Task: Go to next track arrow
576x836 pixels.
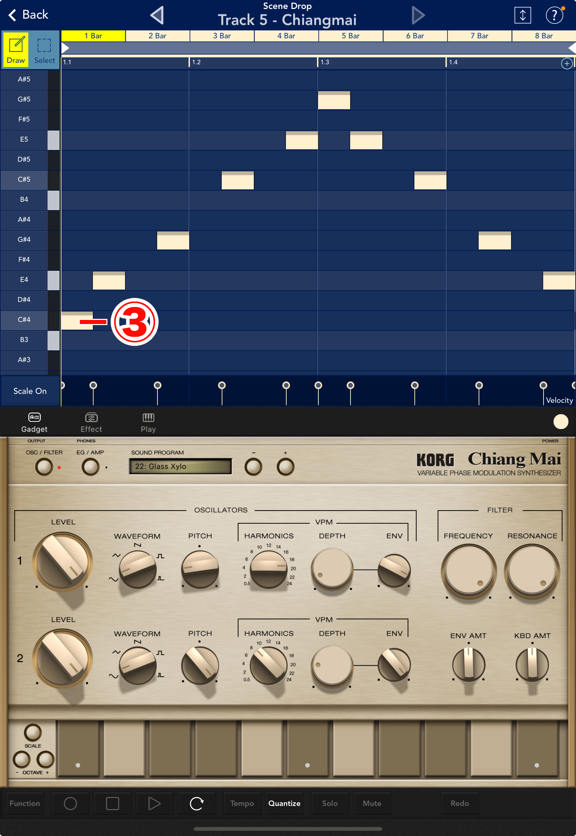Action: 418,15
